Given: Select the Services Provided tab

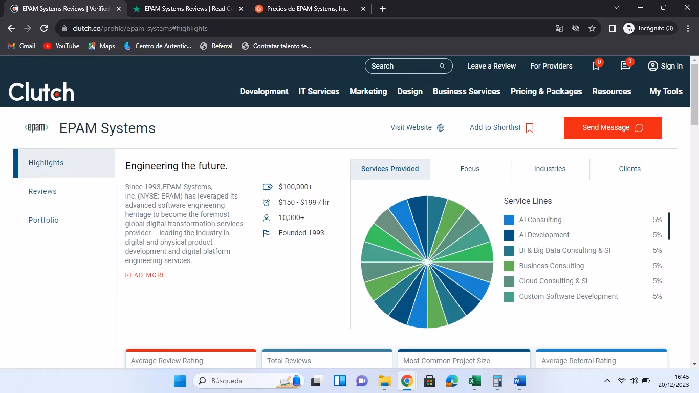Looking at the screenshot, I should [390, 169].
